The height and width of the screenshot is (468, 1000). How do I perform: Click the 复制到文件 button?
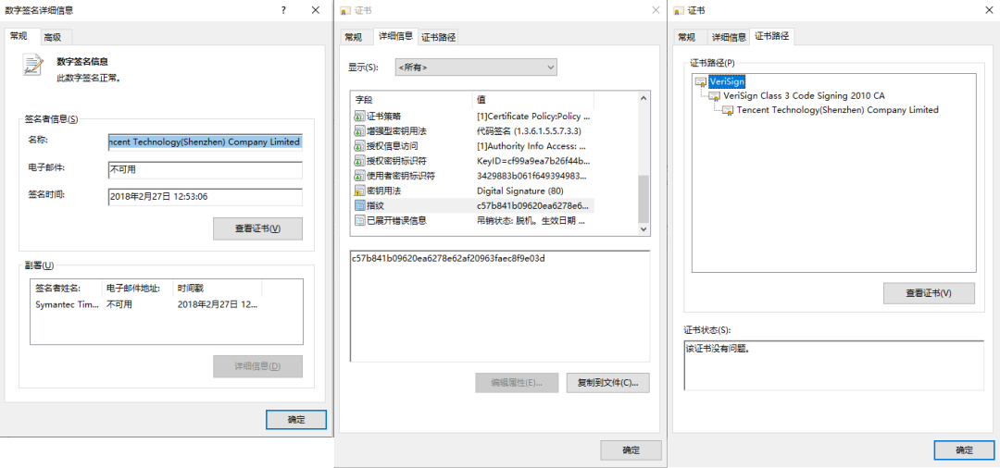pyautogui.click(x=607, y=383)
